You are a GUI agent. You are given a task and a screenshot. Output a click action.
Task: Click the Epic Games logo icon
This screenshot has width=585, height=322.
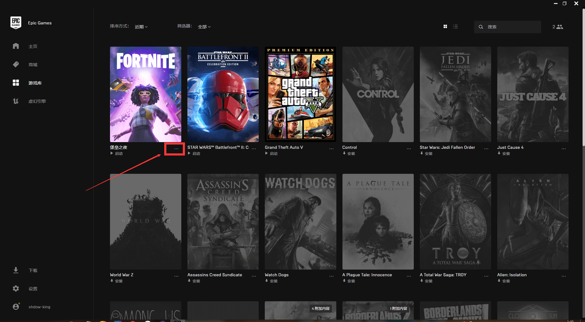coord(16,23)
